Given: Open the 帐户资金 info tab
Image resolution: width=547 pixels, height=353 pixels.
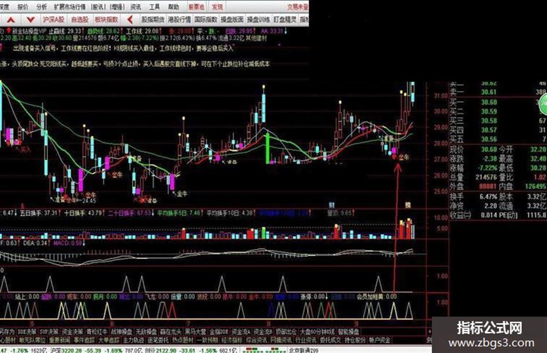Looking at the screenshot, I should click(x=380, y=340).
